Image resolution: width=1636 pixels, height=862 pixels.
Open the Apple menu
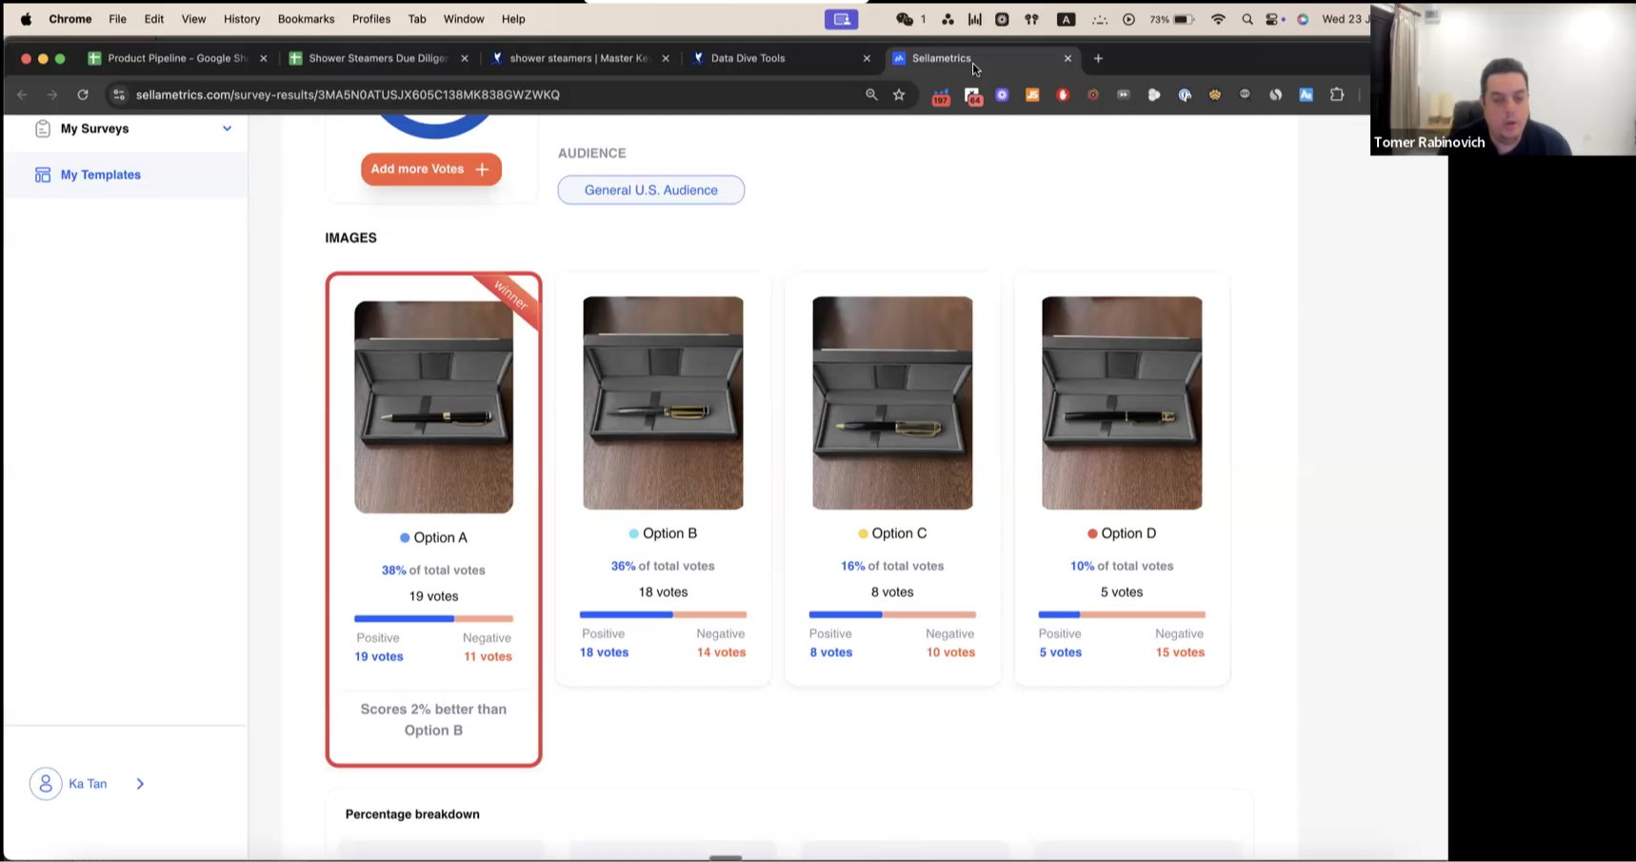(26, 19)
